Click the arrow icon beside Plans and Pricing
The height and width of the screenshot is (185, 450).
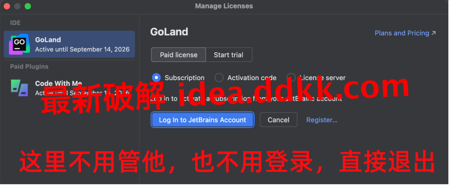tap(433, 33)
